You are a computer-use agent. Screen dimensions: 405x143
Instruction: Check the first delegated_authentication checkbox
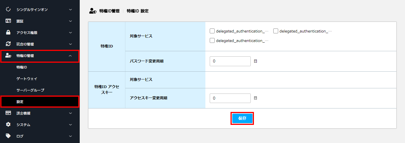click(x=212, y=31)
